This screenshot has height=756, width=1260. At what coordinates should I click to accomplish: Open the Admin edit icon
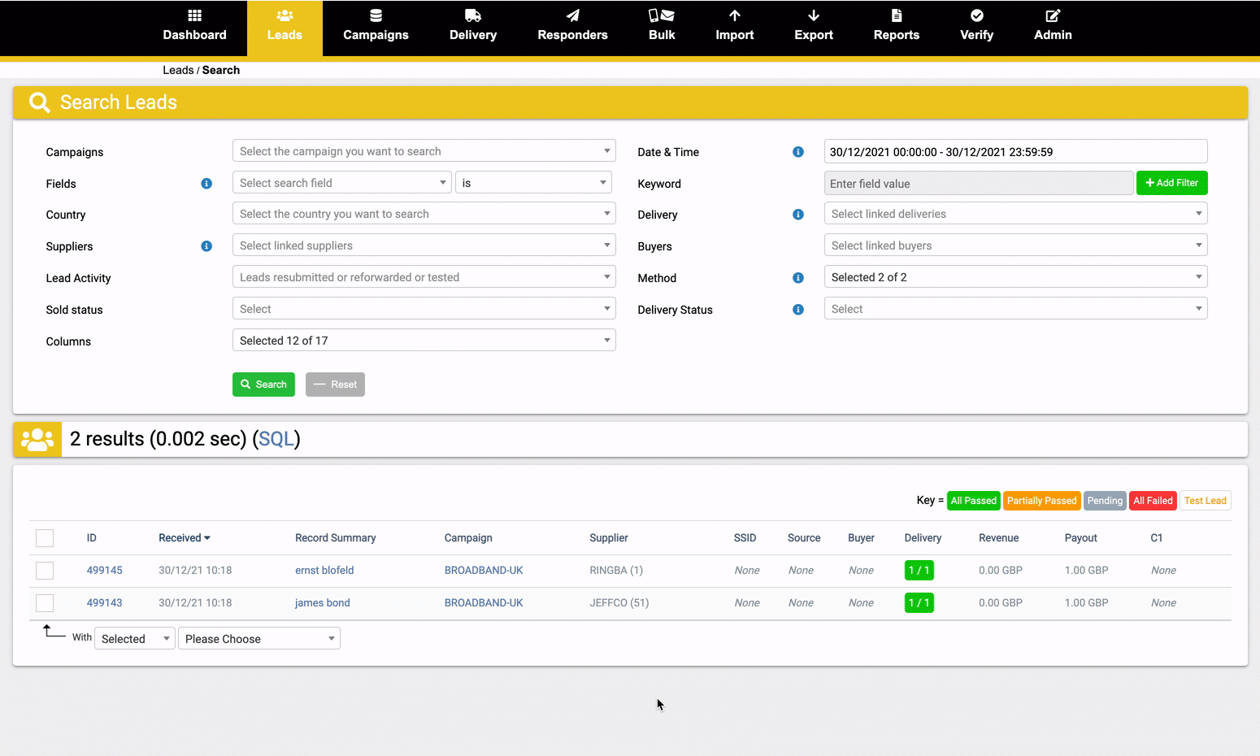click(x=1053, y=15)
